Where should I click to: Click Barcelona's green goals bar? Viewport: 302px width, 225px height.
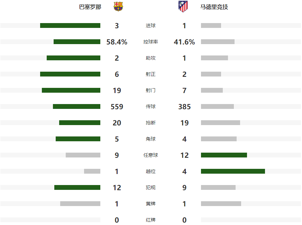pos(70,25)
